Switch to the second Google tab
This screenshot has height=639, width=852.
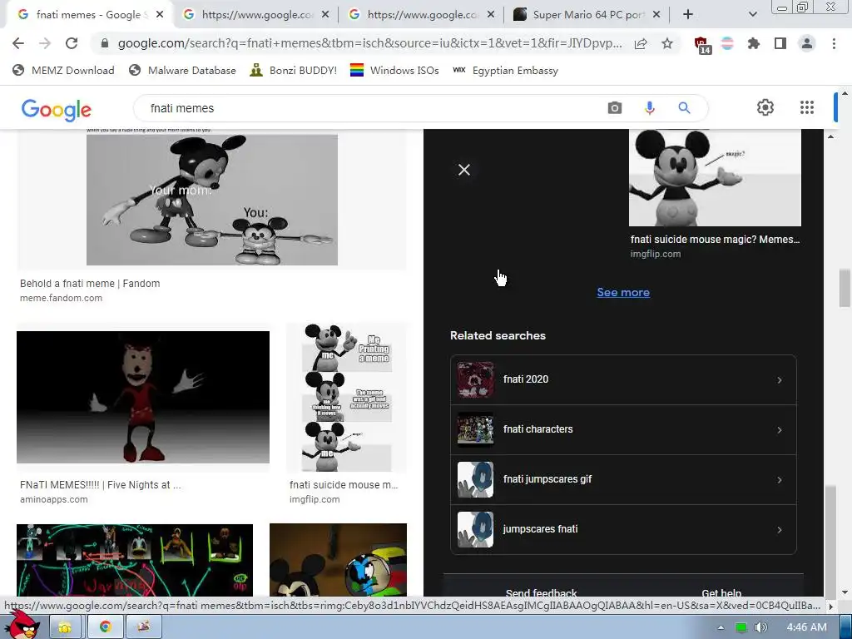coord(255,15)
